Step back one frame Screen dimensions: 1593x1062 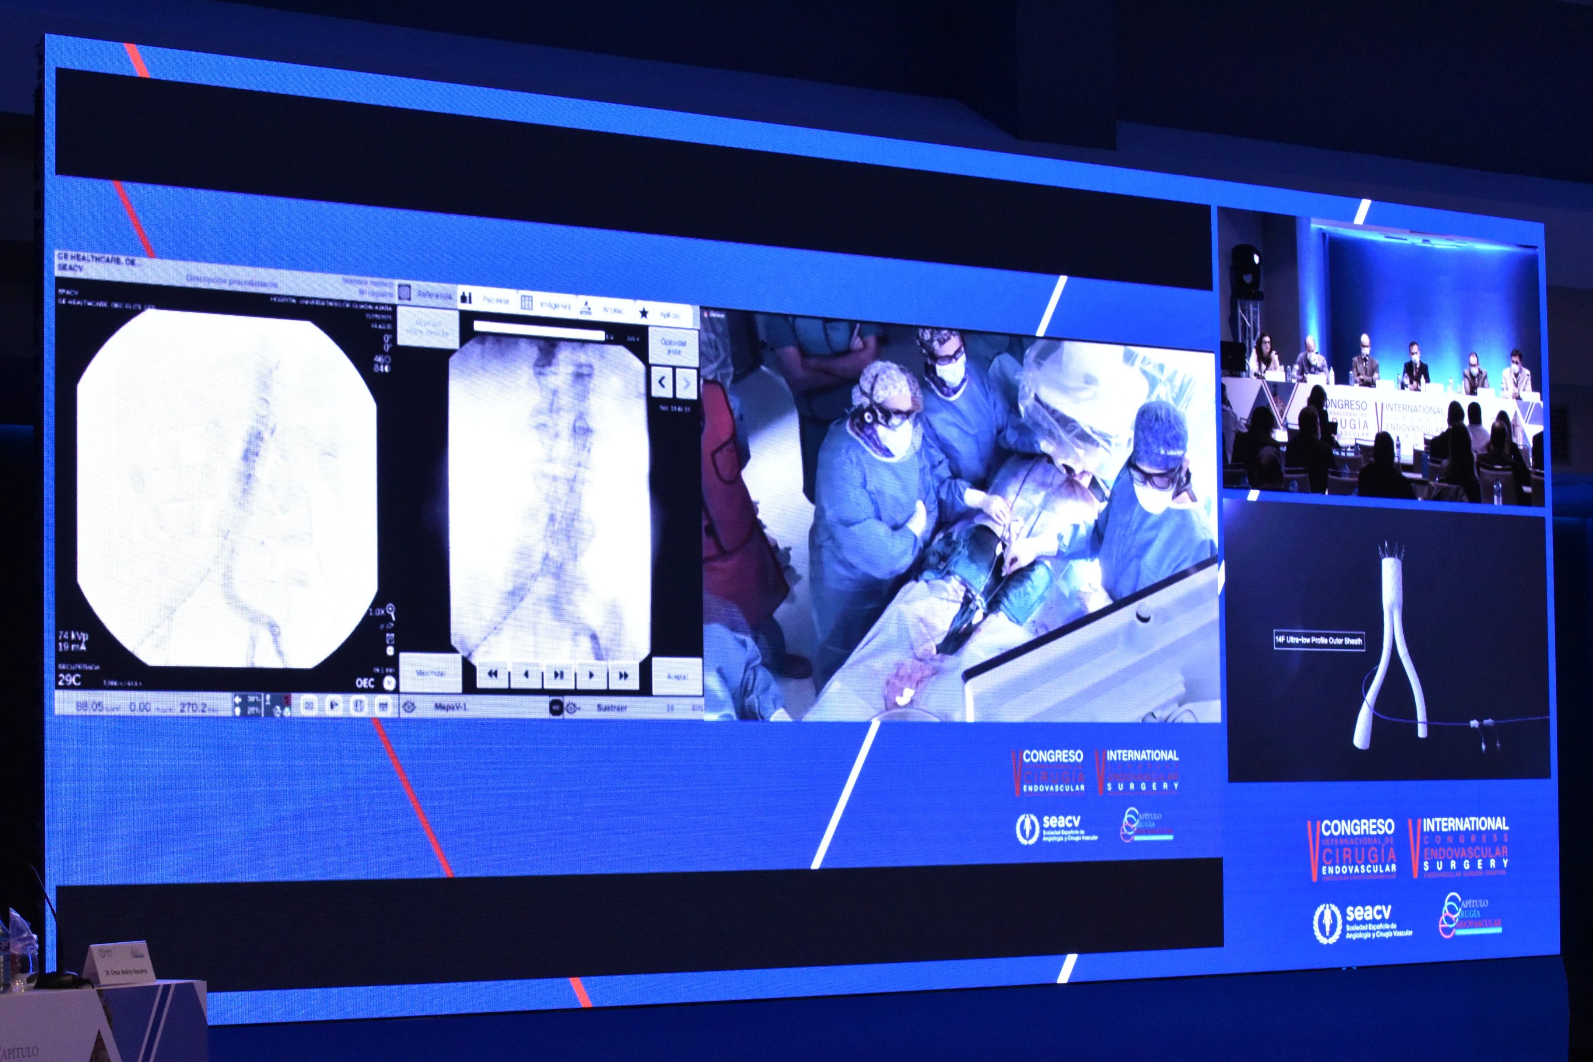click(x=526, y=675)
